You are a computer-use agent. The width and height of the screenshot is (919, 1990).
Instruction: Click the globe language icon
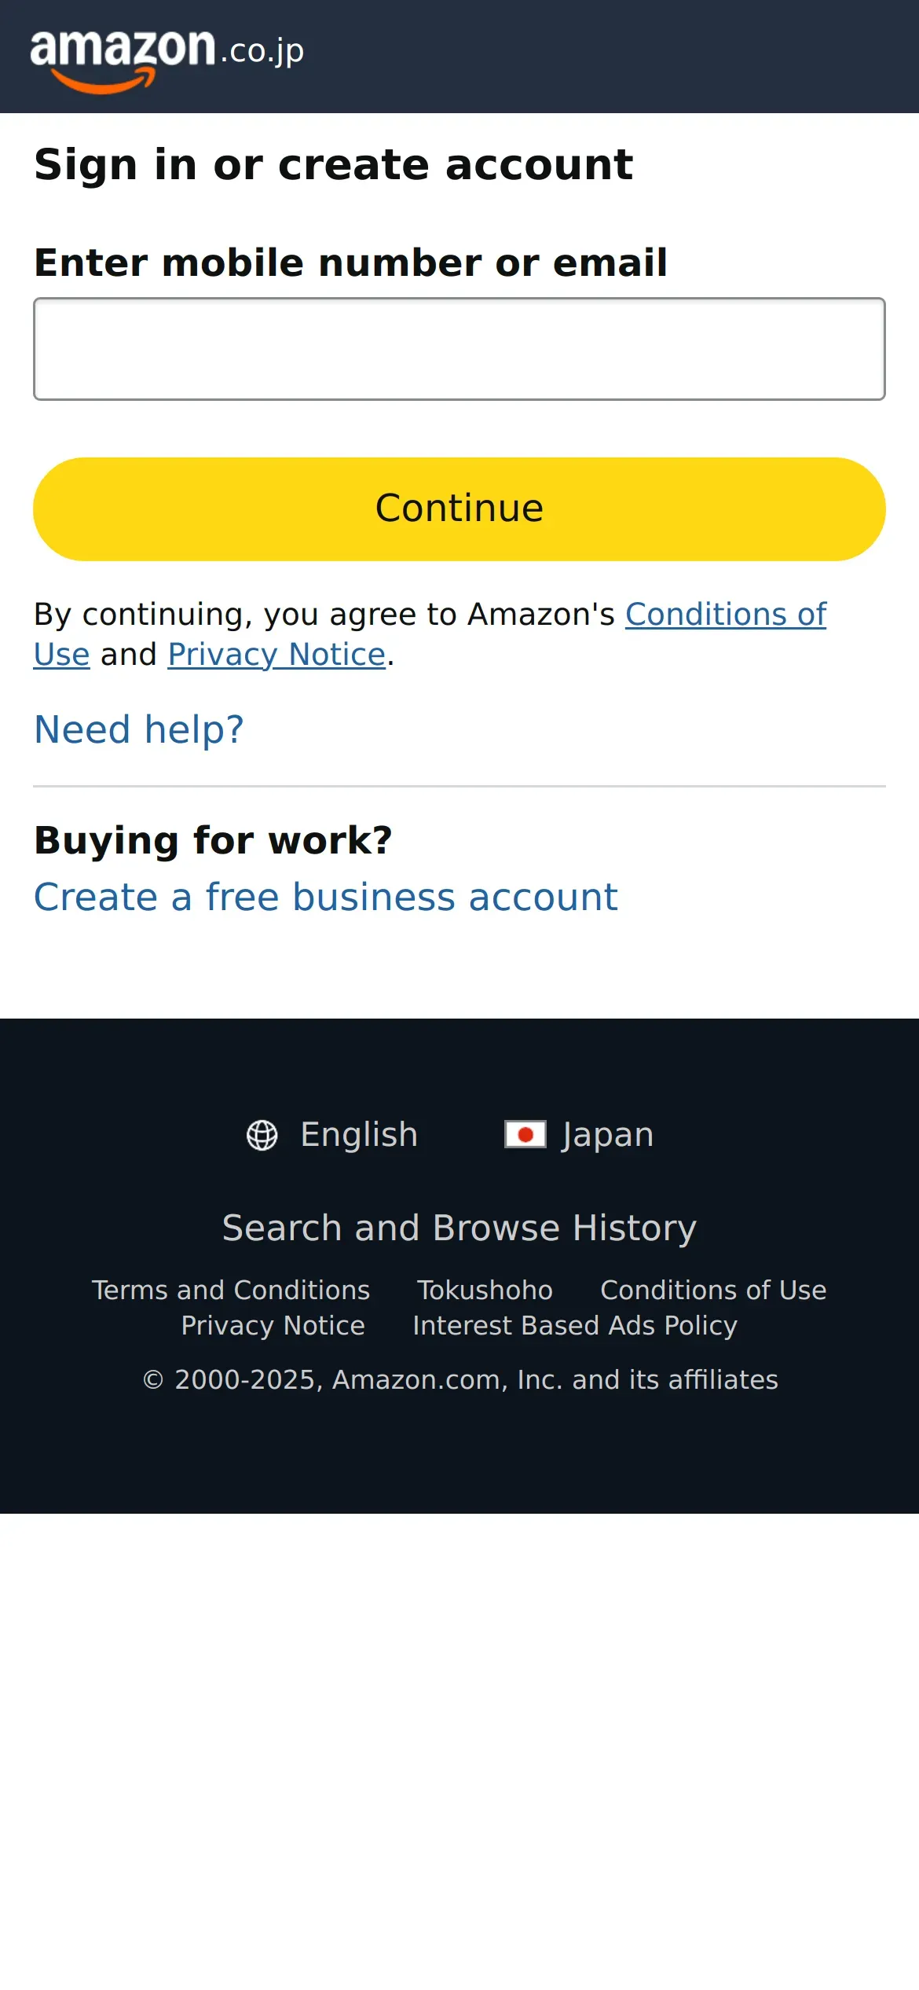262,1135
